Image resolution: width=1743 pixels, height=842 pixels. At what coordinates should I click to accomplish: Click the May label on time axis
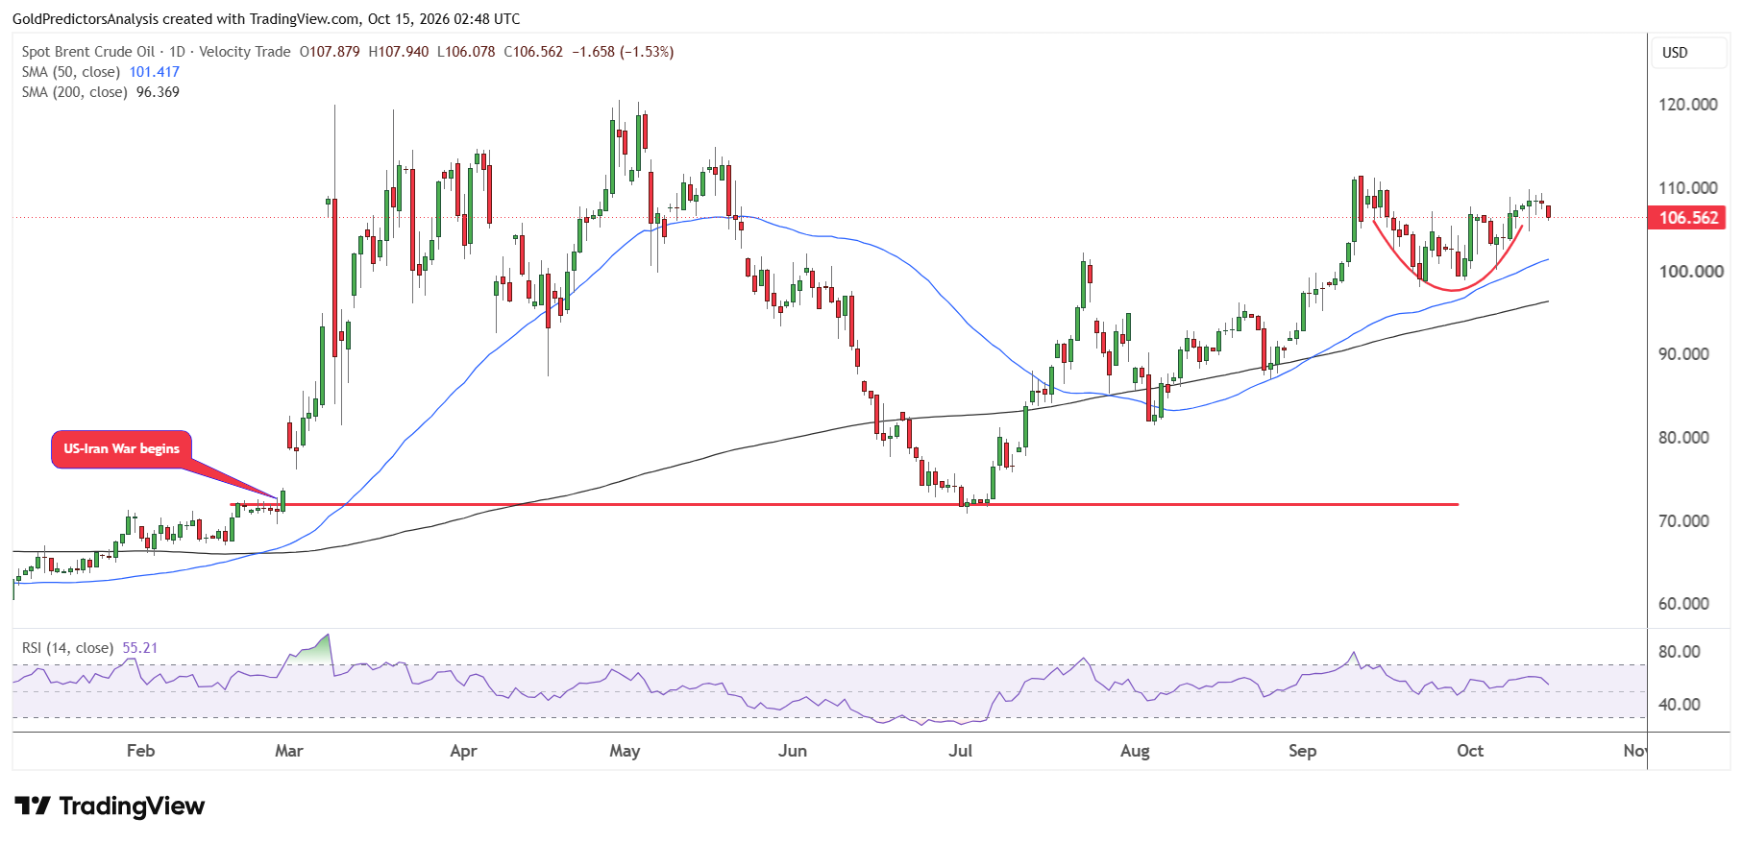point(625,751)
